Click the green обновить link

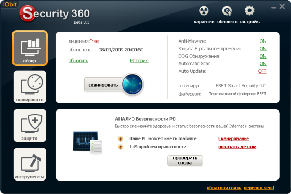[x=78, y=61]
